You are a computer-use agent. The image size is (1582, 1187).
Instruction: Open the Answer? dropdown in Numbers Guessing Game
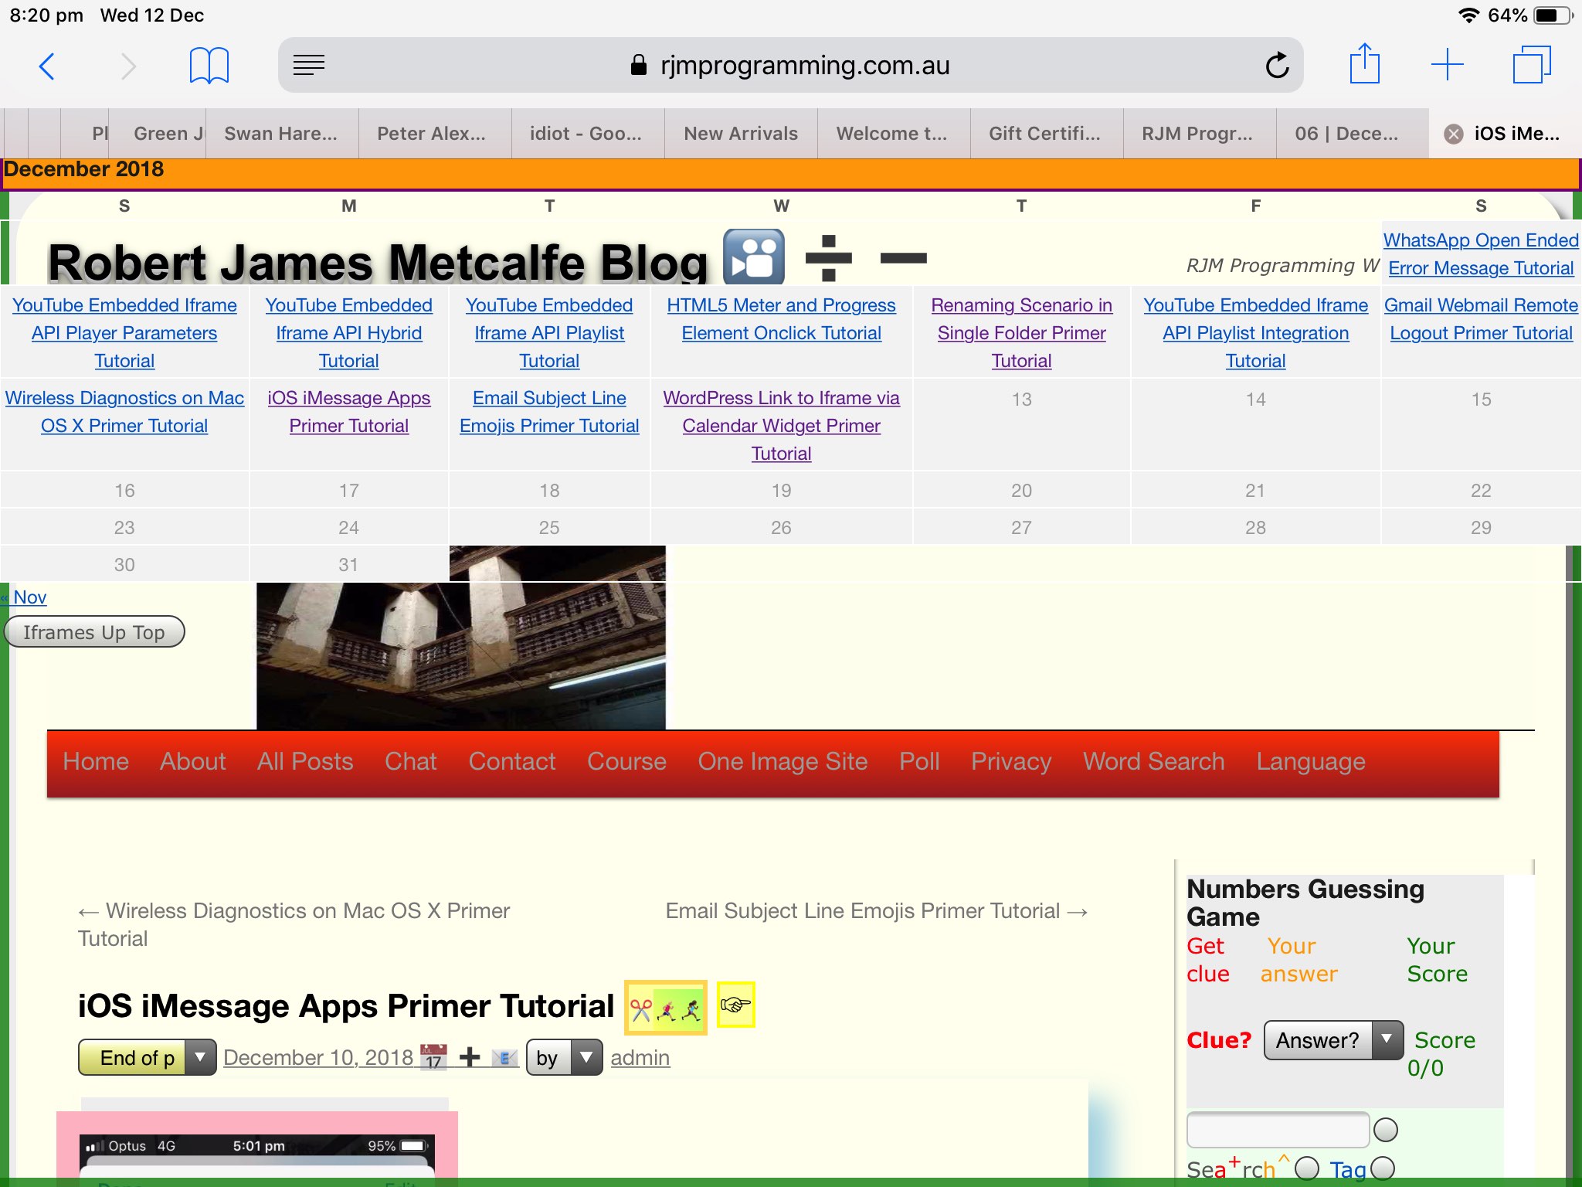point(1386,1040)
